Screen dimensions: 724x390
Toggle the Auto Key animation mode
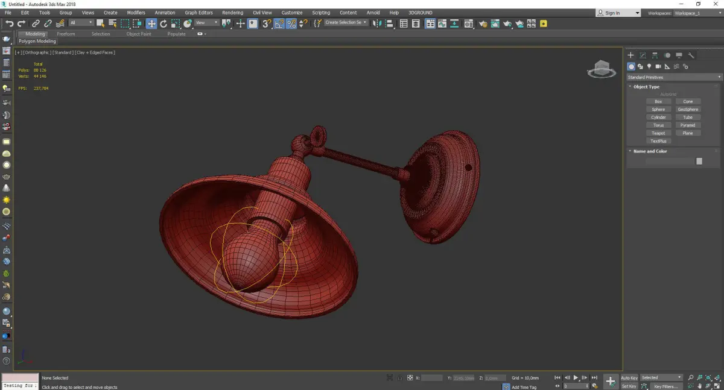coord(629,378)
